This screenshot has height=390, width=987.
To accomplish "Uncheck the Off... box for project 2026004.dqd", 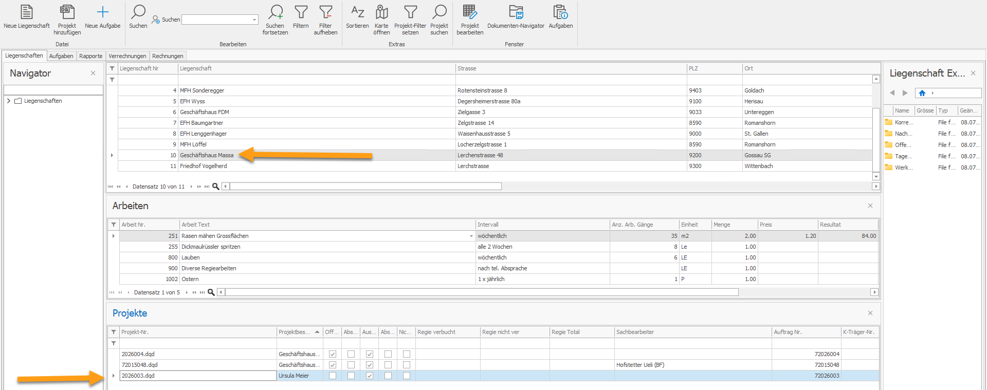I will click(333, 354).
